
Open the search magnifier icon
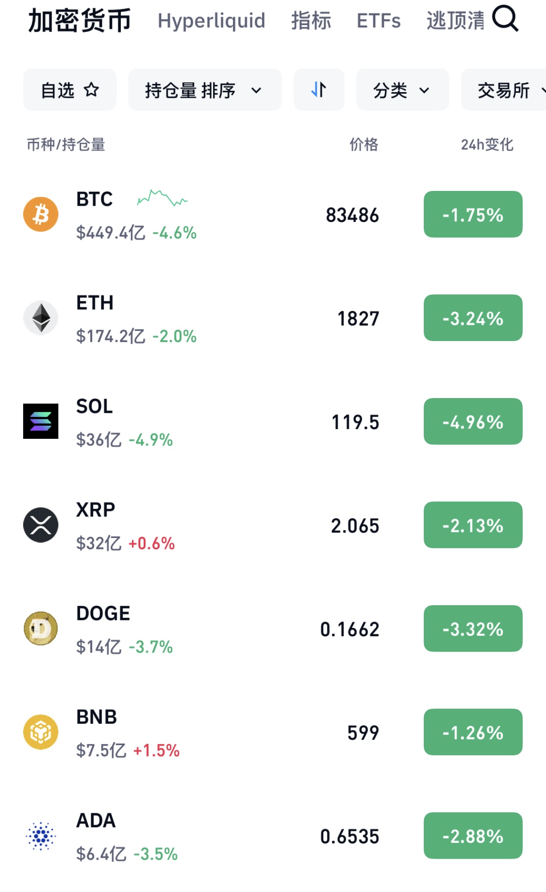point(505,19)
